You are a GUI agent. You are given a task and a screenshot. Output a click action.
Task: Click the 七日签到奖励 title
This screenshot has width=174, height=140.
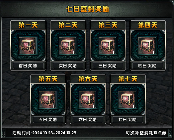pos(87,9)
